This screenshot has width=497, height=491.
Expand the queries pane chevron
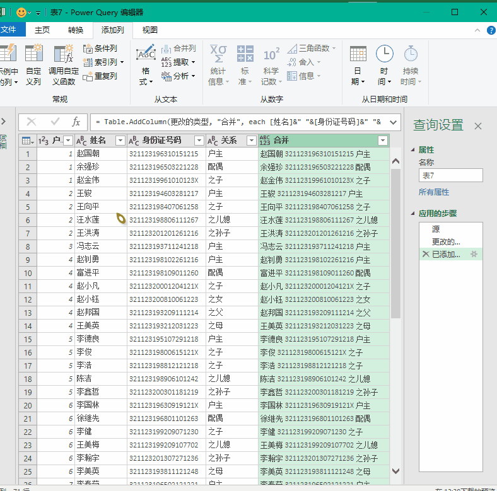tap(4, 121)
